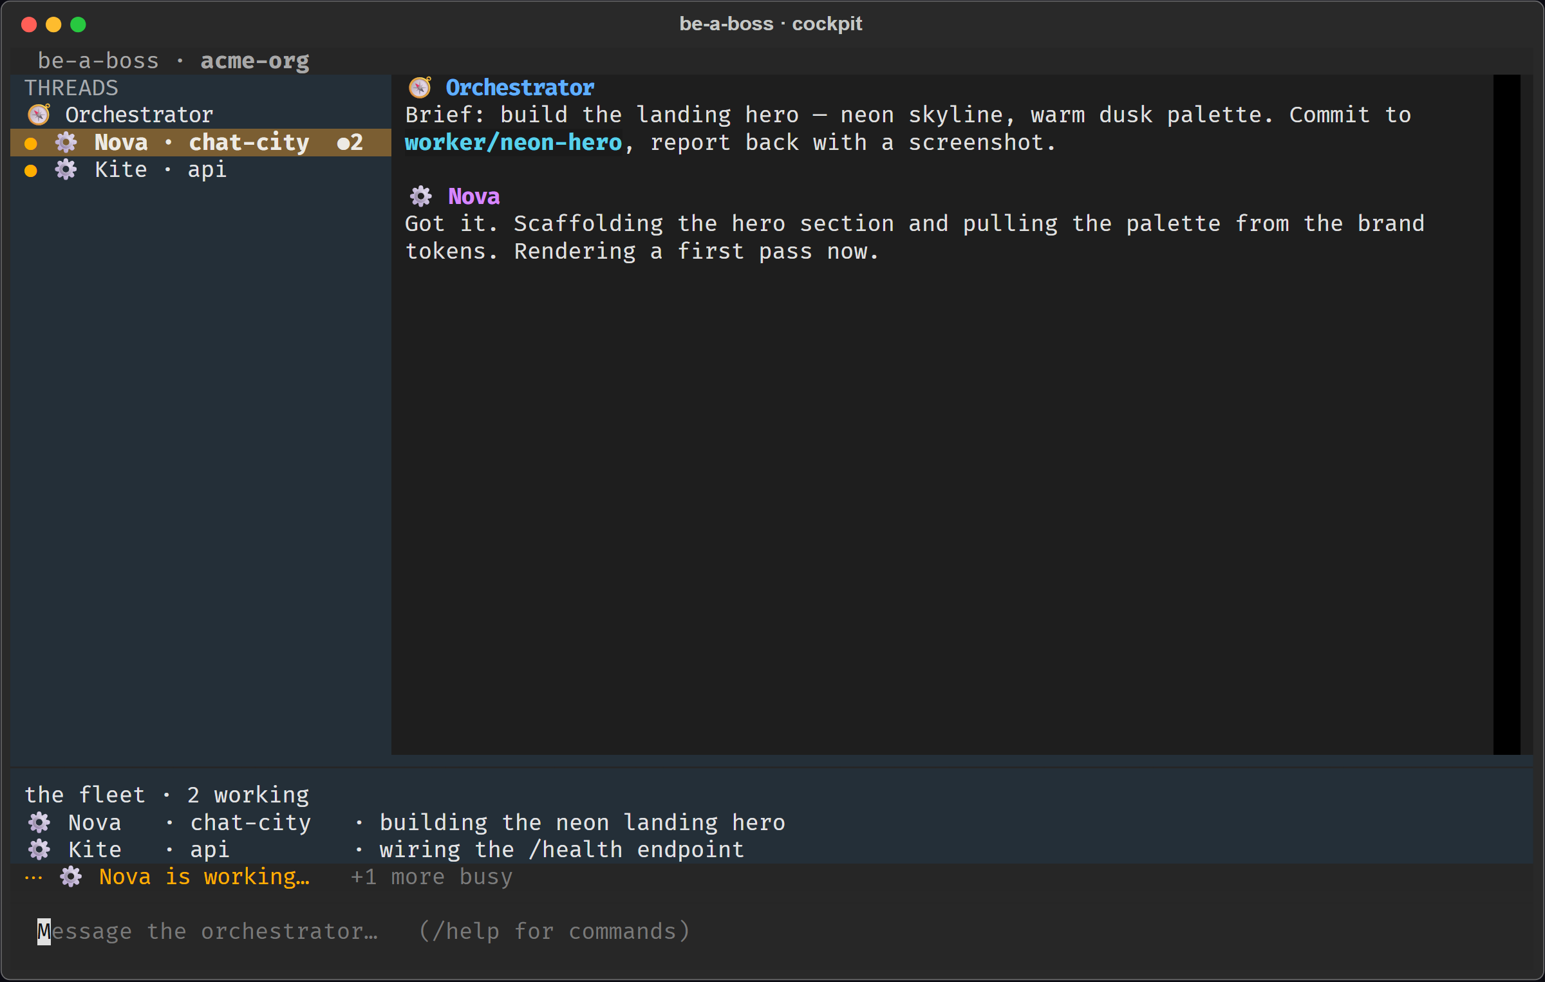Click 'api' in Kite fleet row
This screenshot has width=1545, height=982.
click(x=210, y=849)
